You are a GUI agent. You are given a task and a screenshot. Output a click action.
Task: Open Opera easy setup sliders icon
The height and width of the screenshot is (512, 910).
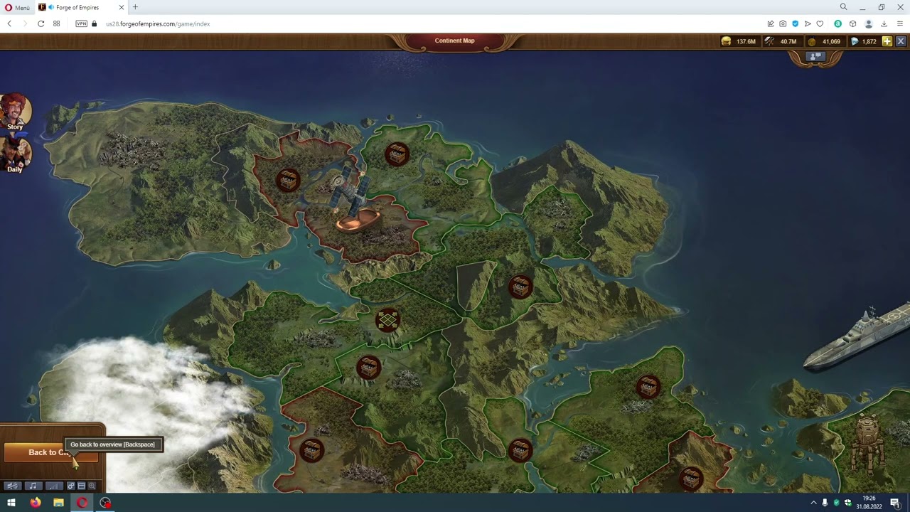click(x=899, y=23)
